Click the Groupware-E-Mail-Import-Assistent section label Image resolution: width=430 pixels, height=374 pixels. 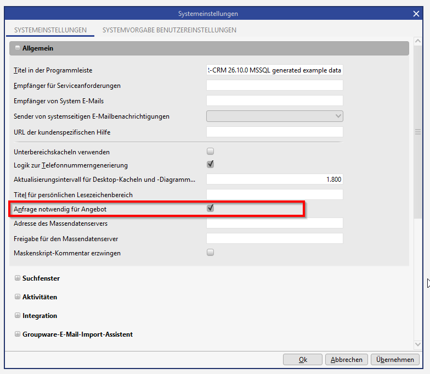[x=78, y=334]
